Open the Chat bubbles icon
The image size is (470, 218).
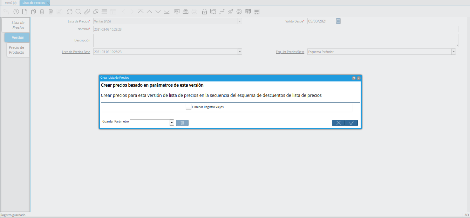[95, 12]
